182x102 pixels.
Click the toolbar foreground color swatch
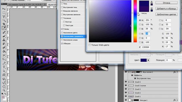click(3, 97)
